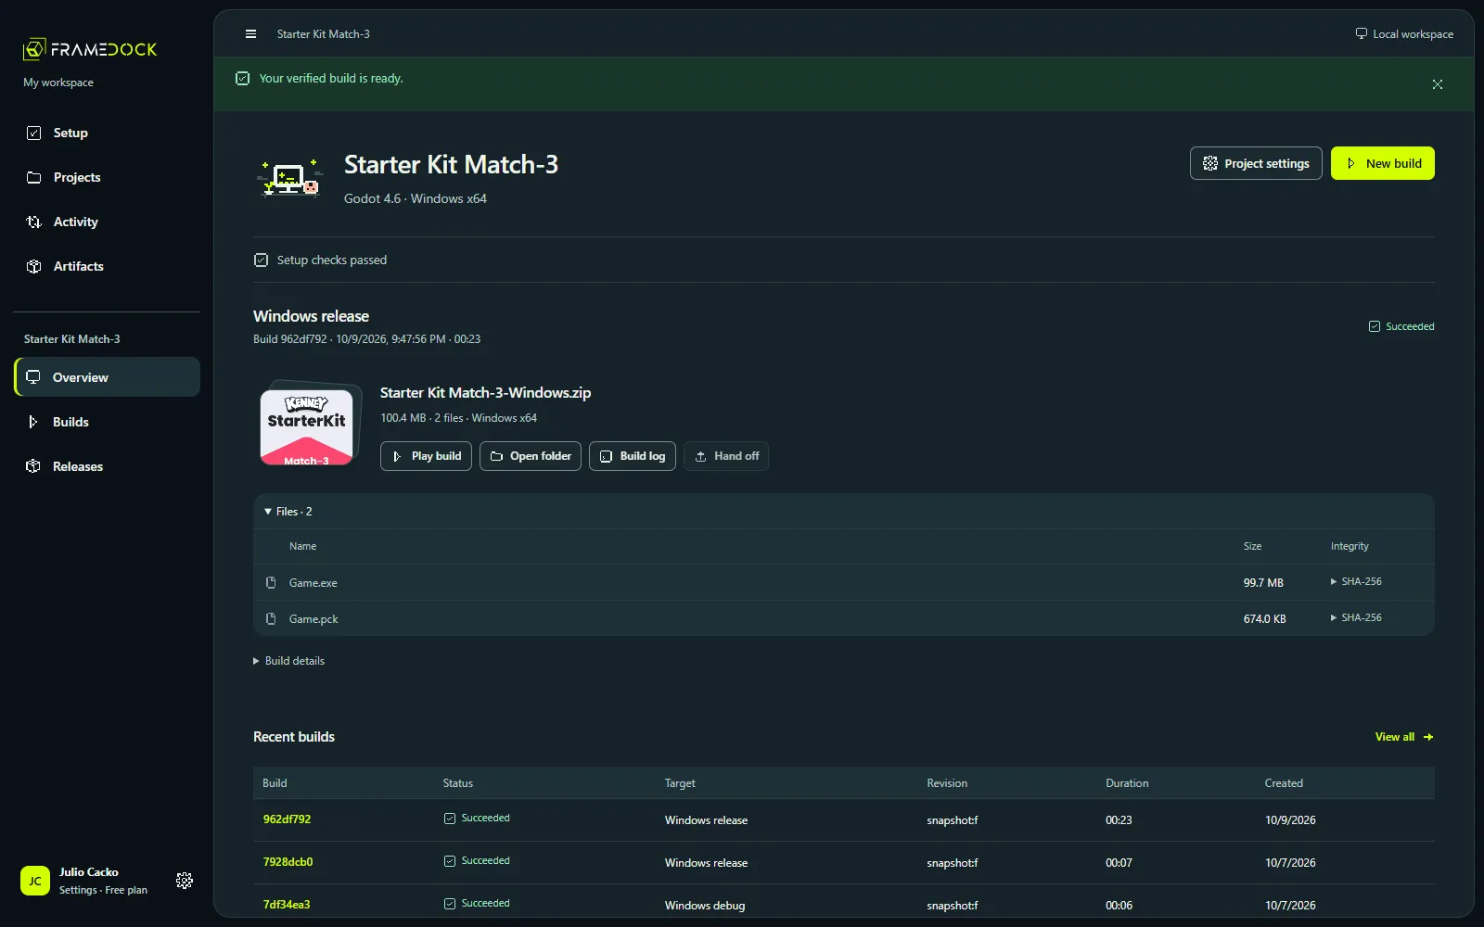
Task: Click the View all builds link
Action: tap(1404, 737)
